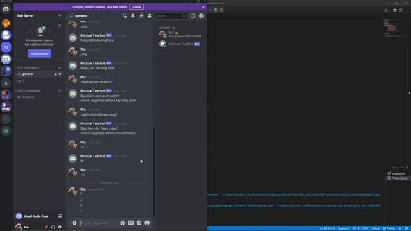This screenshot has width=411, height=231.
Task: Click the chat message scrollbar
Action: coord(154,173)
